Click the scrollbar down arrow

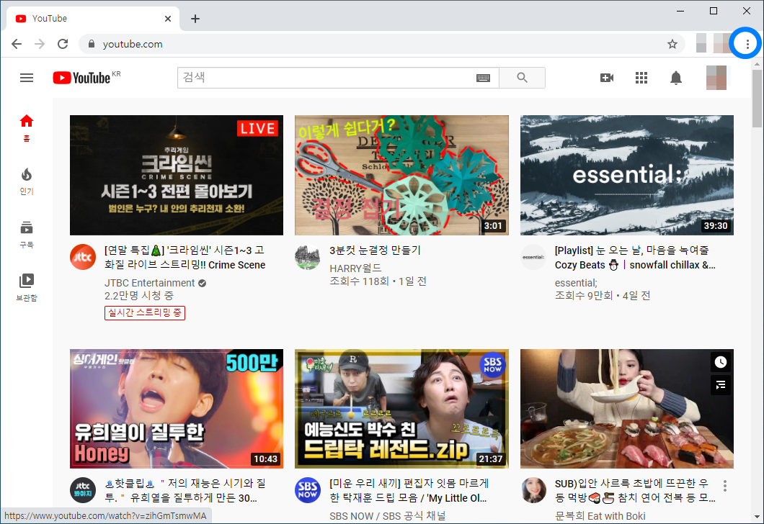tap(757, 517)
